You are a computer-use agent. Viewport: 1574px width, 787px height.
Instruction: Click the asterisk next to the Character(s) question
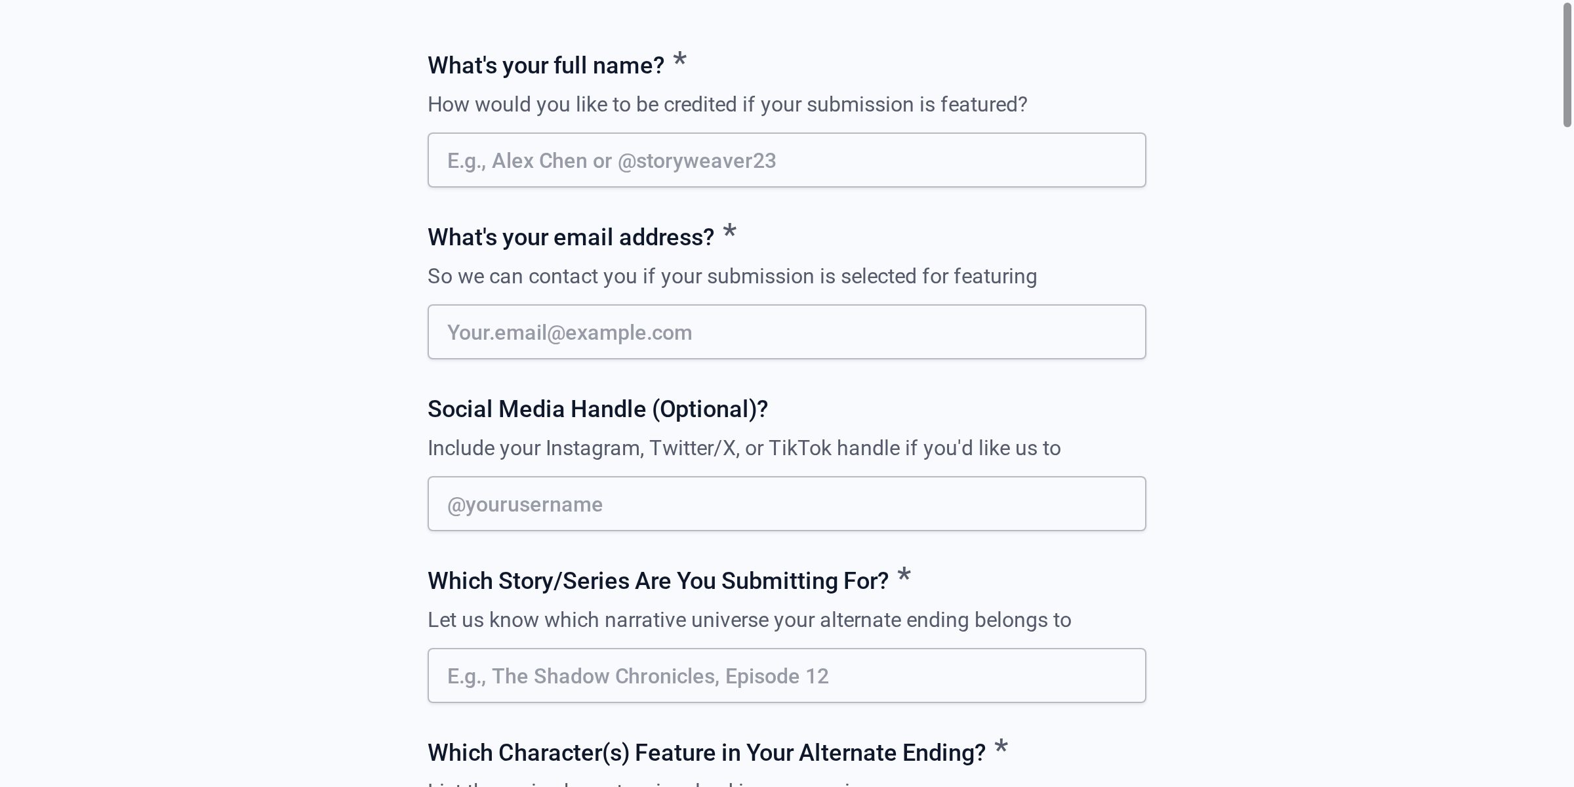point(1001,748)
